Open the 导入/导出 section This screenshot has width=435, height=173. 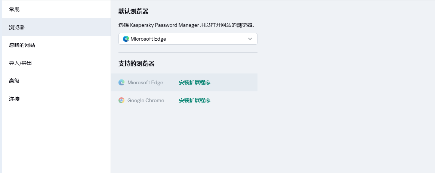tap(21, 63)
